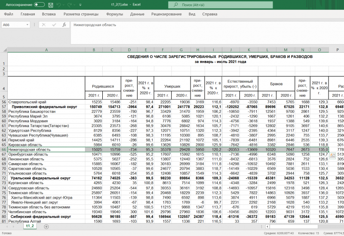344x236 pixels.
Task: Click previous sheet navigation arrow
Action: (7, 227)
